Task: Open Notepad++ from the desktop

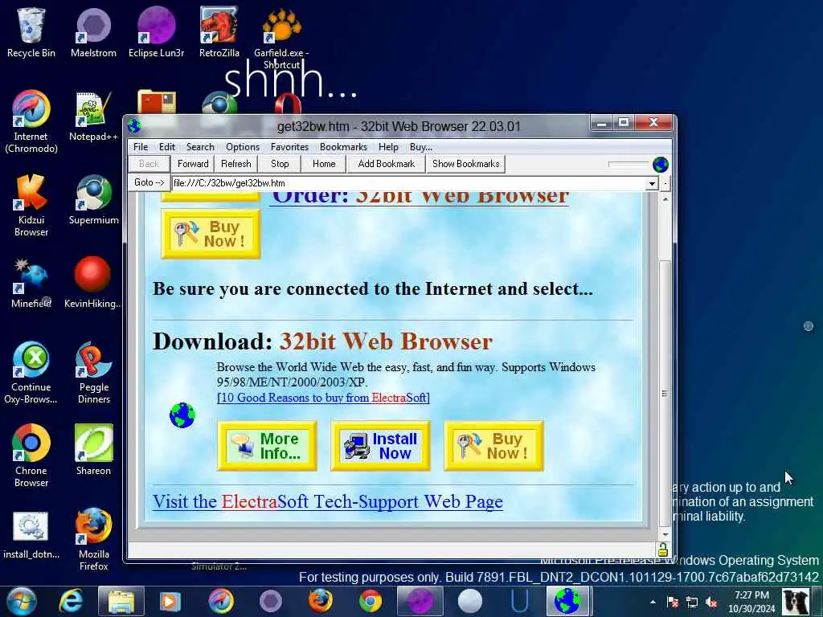Action: (93, 116)
